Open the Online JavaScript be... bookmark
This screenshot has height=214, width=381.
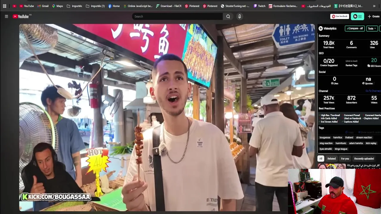click(138, 6)
